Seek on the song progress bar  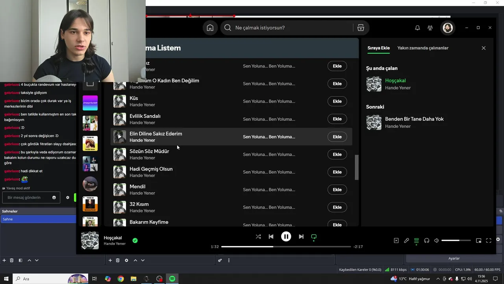(286, 247)
